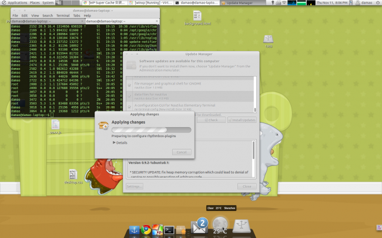Click the key icon in the system tray
382x238 pixels.
273,3
